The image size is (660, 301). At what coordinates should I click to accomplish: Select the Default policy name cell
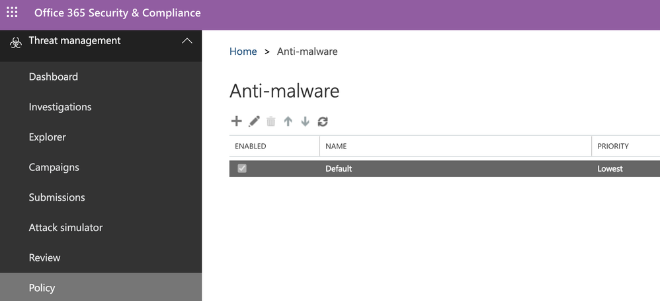coord(339,168)
